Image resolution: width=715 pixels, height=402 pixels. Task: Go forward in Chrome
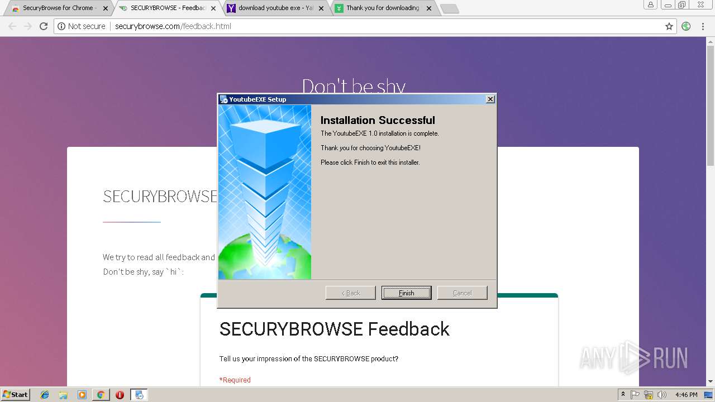(x=28, y=26)
